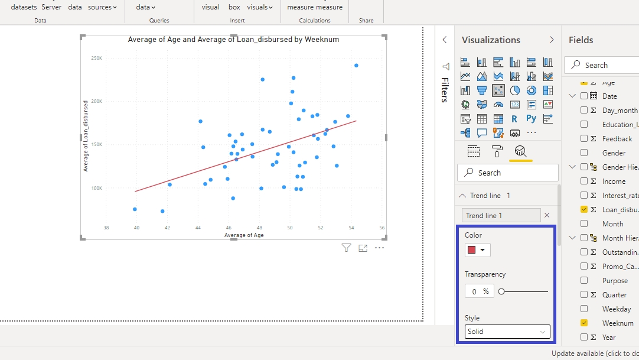
Task: Uncheck the Weeknum field
Action: pyautogui.click(x=584, y=323)
